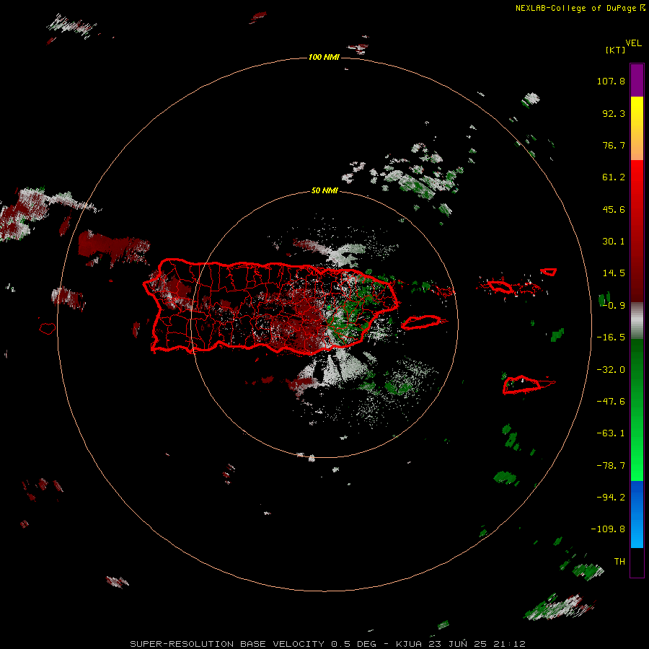Click the 100 NMI range ring label
Viewport: 649px width, 649px height.
pos(324,57)
